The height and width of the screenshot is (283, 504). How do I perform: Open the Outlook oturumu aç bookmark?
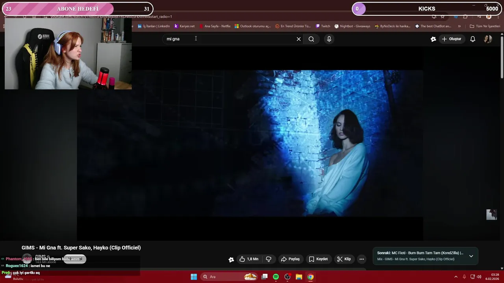pyautogui.click(x=253, y=26)
